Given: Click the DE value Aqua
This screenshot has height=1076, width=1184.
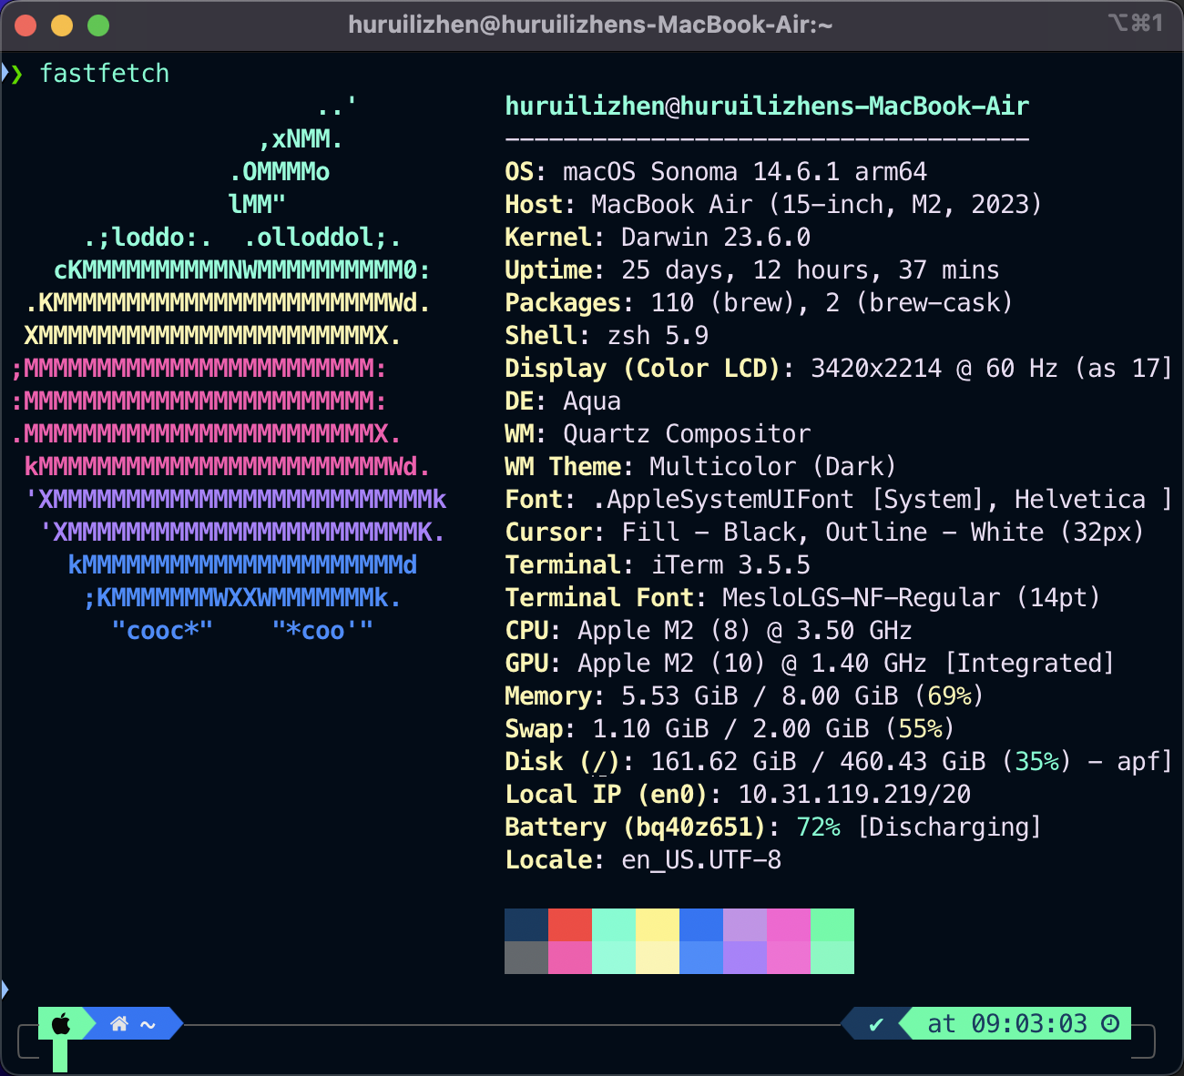Looking at the screenshot, I should tap(592, 401).
